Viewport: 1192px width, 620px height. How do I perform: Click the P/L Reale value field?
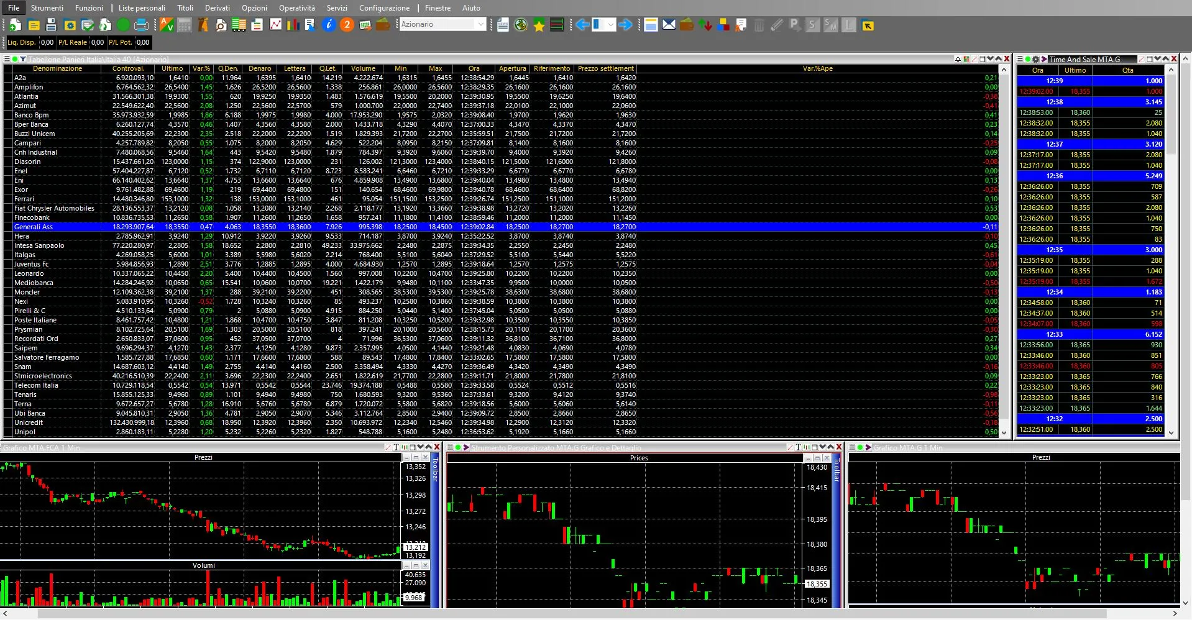(x=98, y=42)
